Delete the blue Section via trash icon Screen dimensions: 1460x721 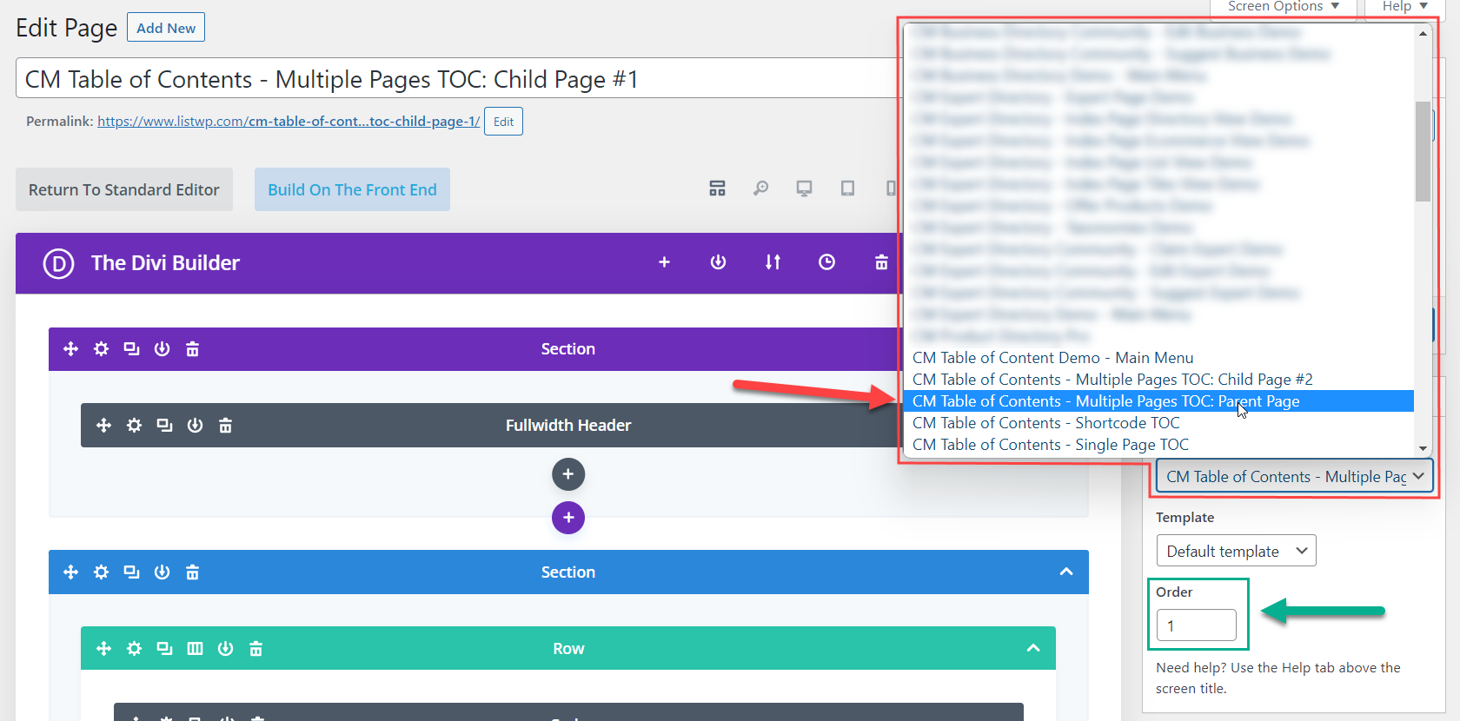(x=192, y=572)
